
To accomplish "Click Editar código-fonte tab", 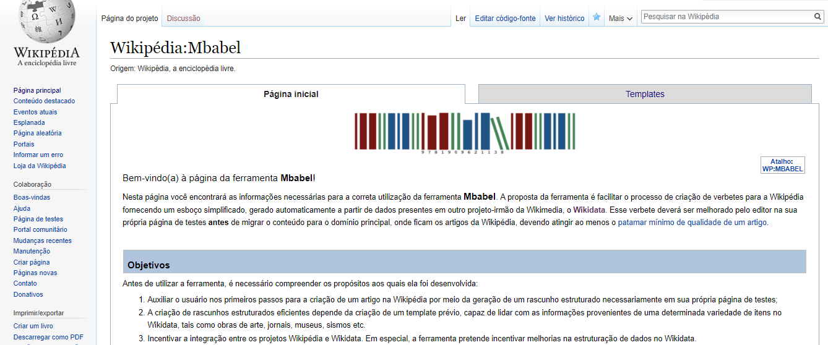I will point(505,19).
